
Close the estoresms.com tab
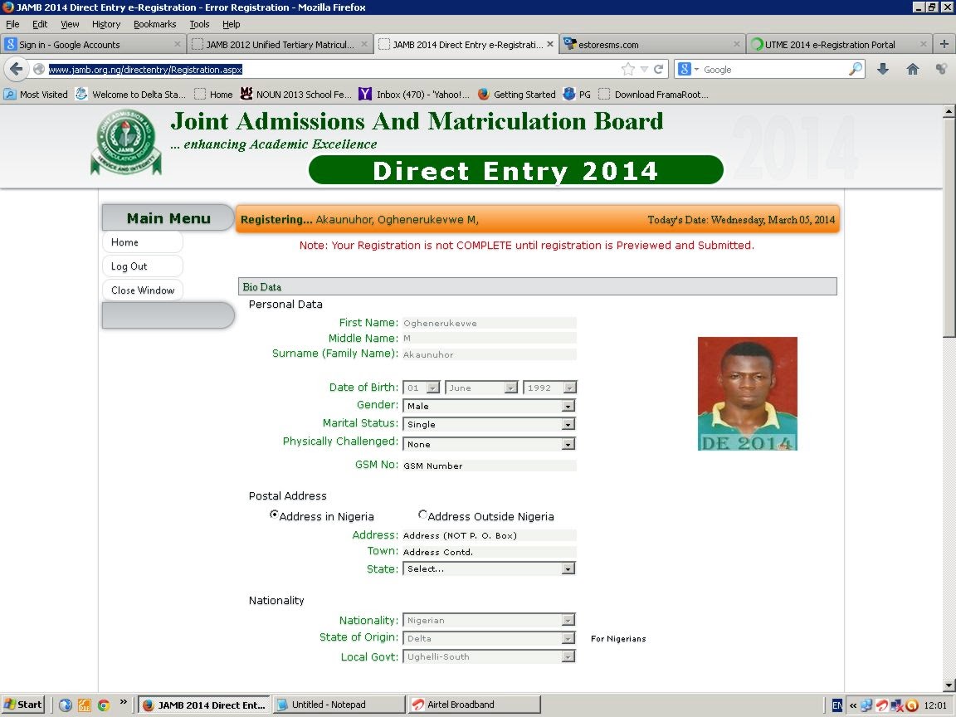point(737,44)
